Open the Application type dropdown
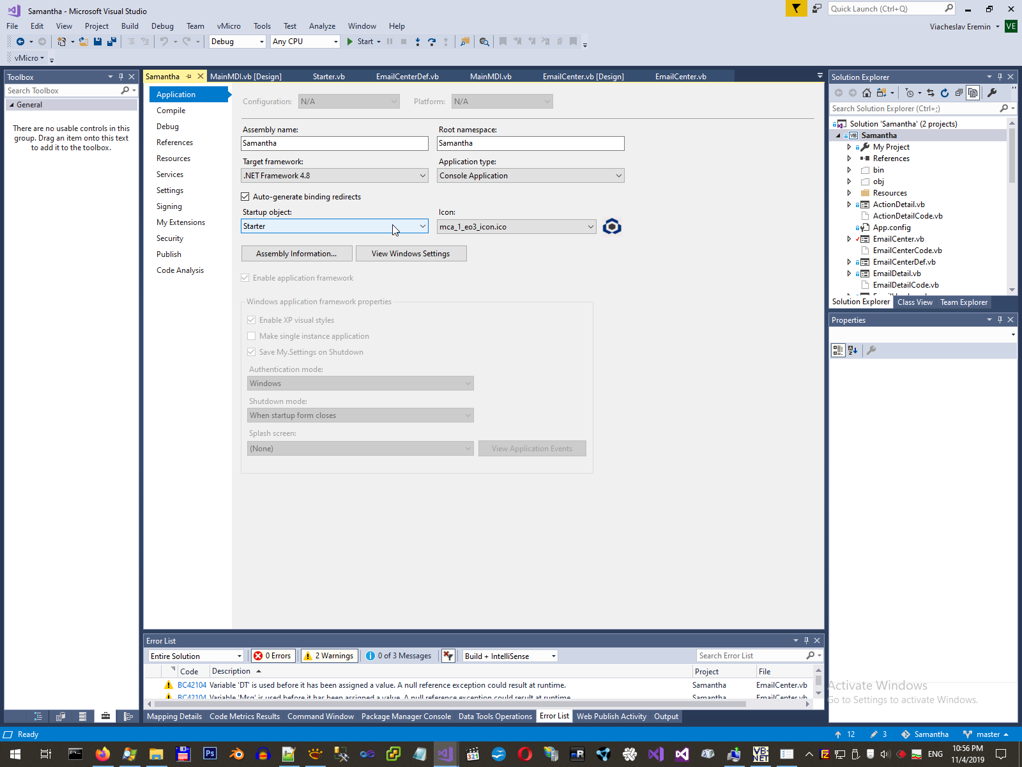 click(x=531, y=176)
